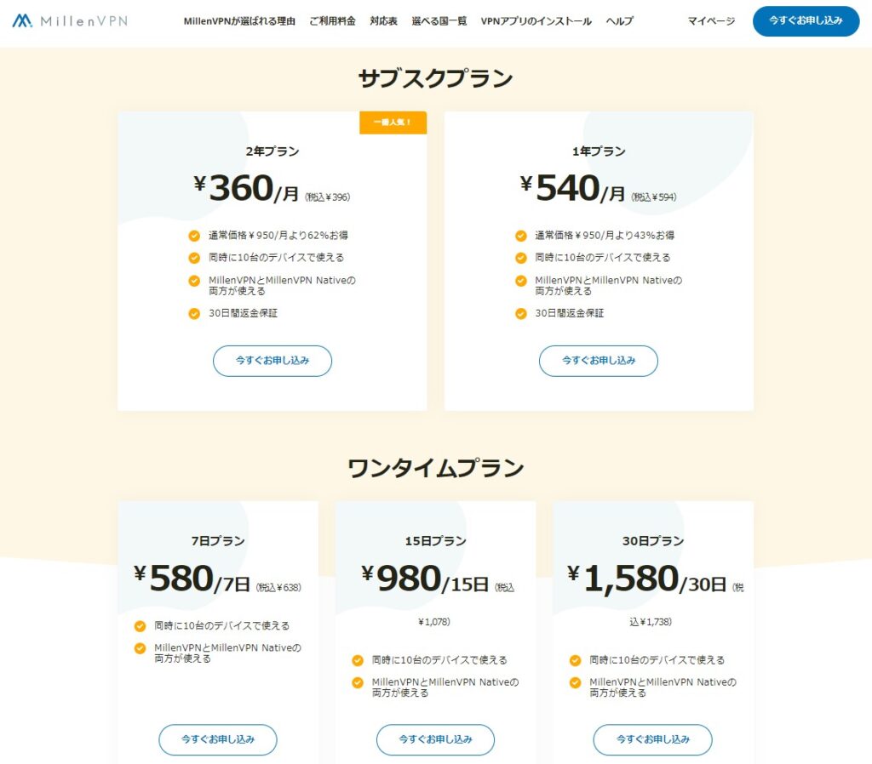This screenshot has height=764, width=872.
Task: Open 選べる国一覧 in navigation
Action: pyautogui.click(x=439, y=21)
